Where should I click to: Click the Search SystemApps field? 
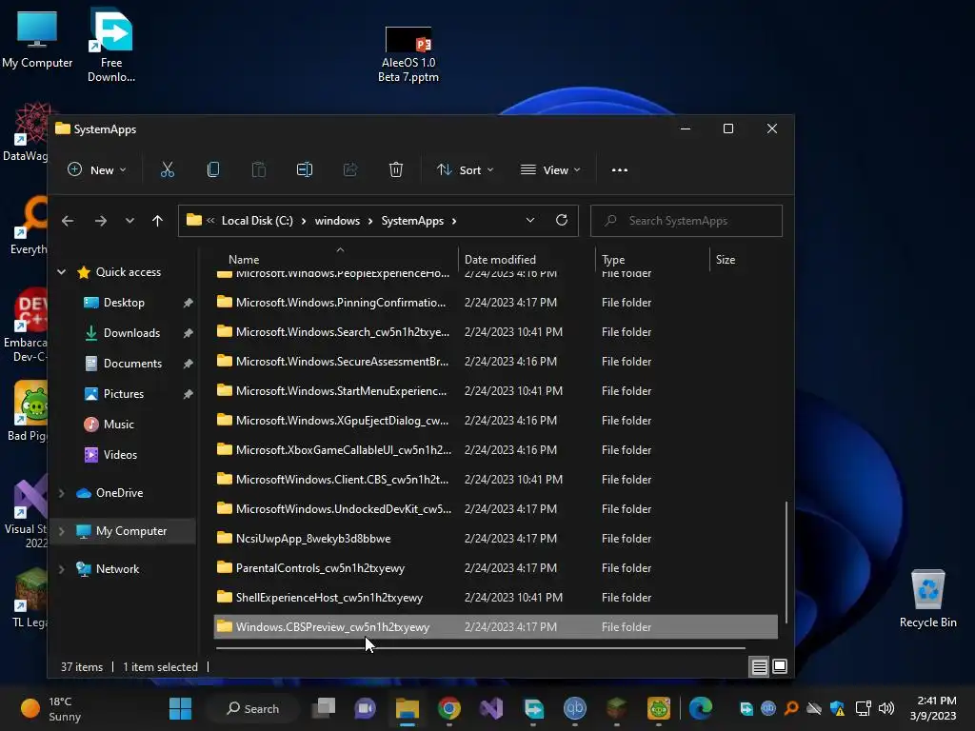tap(686, 221)
